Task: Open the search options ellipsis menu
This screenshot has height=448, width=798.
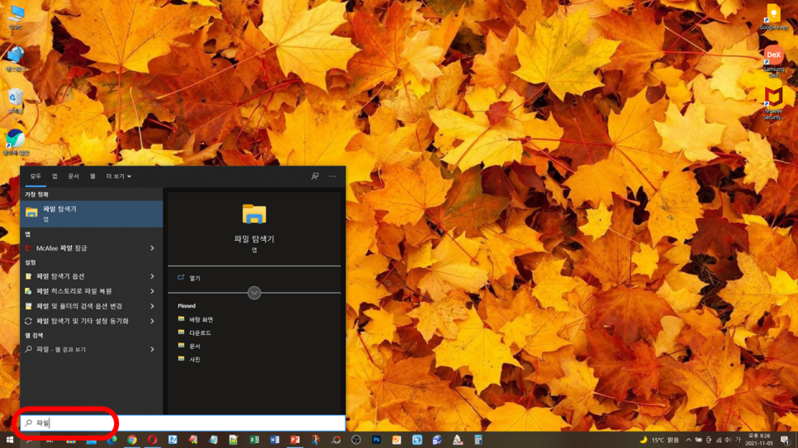Action: (332, 177)
